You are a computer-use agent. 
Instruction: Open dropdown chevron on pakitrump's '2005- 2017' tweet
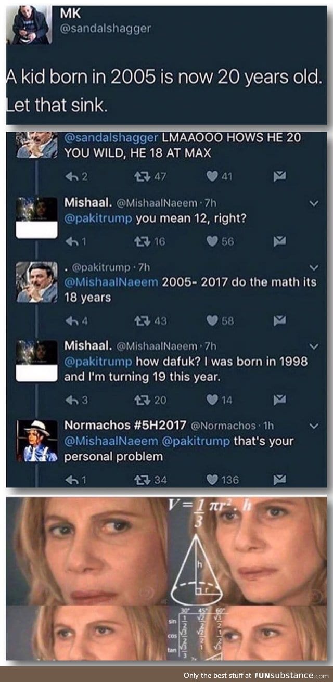point(313,267)
